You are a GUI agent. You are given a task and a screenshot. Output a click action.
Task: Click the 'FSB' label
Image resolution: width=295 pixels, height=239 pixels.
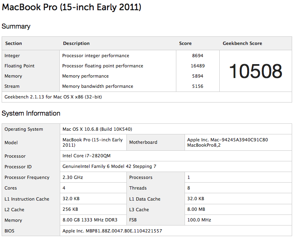(133, 220)
